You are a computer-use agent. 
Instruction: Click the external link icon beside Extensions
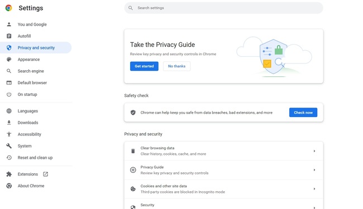coord(45,174)
